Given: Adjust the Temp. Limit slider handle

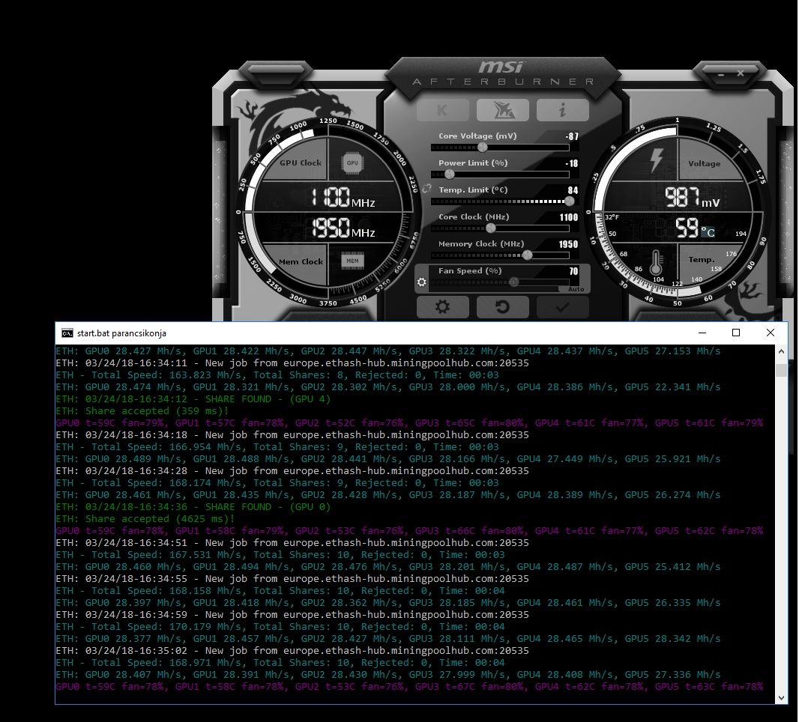Looking at the screenshot, I should 570,201.
